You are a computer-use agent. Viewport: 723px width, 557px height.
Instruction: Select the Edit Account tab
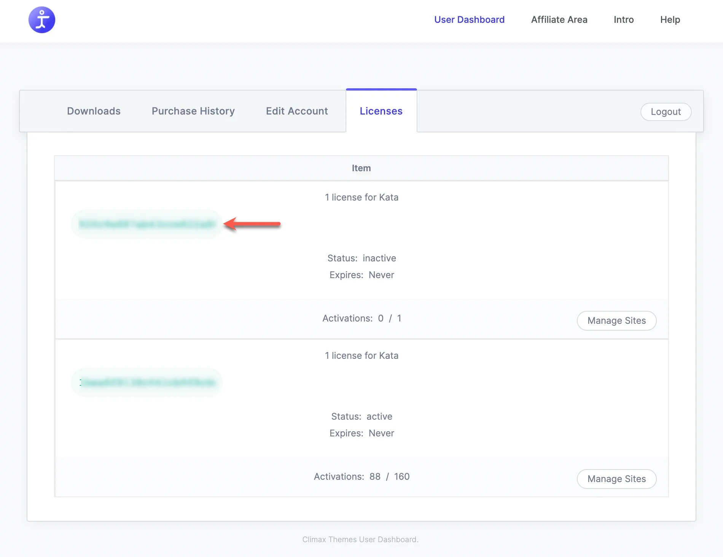click(x=297, y=111)
